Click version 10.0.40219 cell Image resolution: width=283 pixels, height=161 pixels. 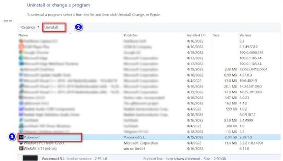click(248, 81)
